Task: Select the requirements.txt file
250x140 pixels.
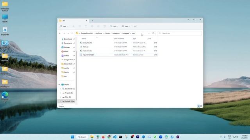Action: [118, 55]
